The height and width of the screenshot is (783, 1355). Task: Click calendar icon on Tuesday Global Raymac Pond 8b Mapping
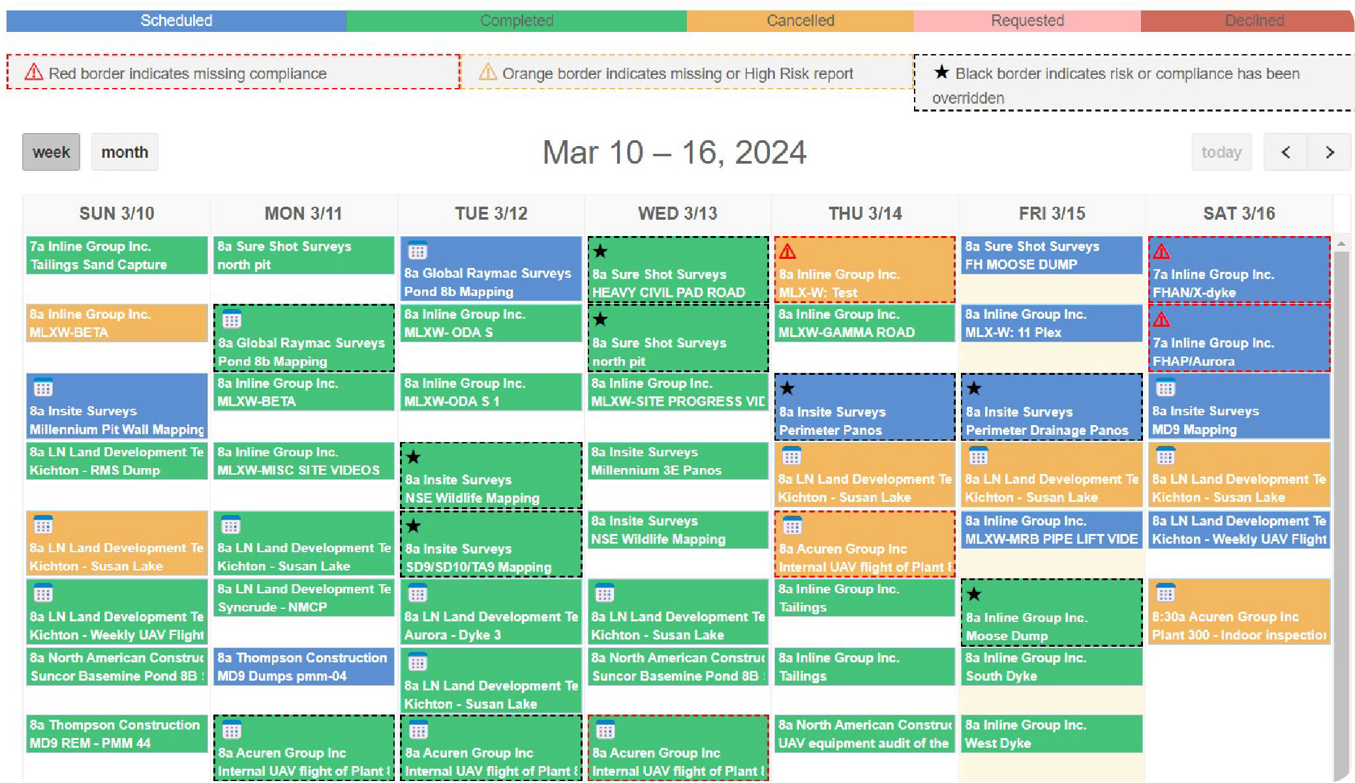click(418, 250)
